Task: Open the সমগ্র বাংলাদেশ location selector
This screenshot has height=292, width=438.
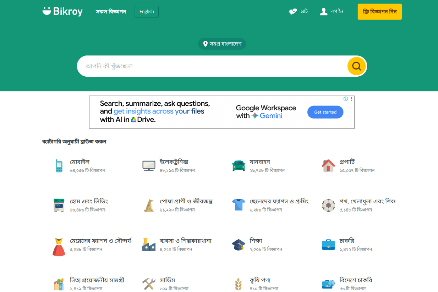Action: [222, 44]
